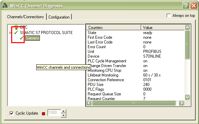Increase the update interval with the up spinner

coord(64,111)
